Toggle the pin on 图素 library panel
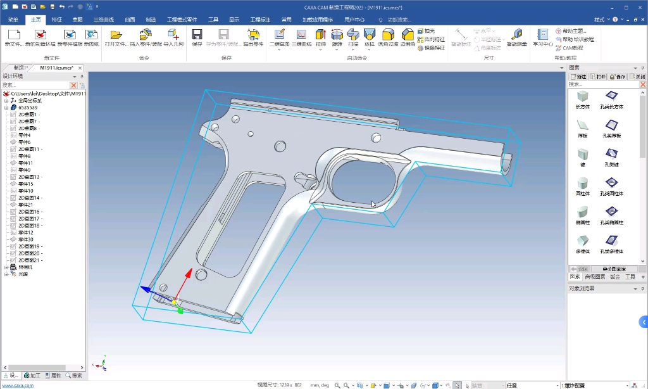This screenshot has width=648, height=389. pos(643,68)
